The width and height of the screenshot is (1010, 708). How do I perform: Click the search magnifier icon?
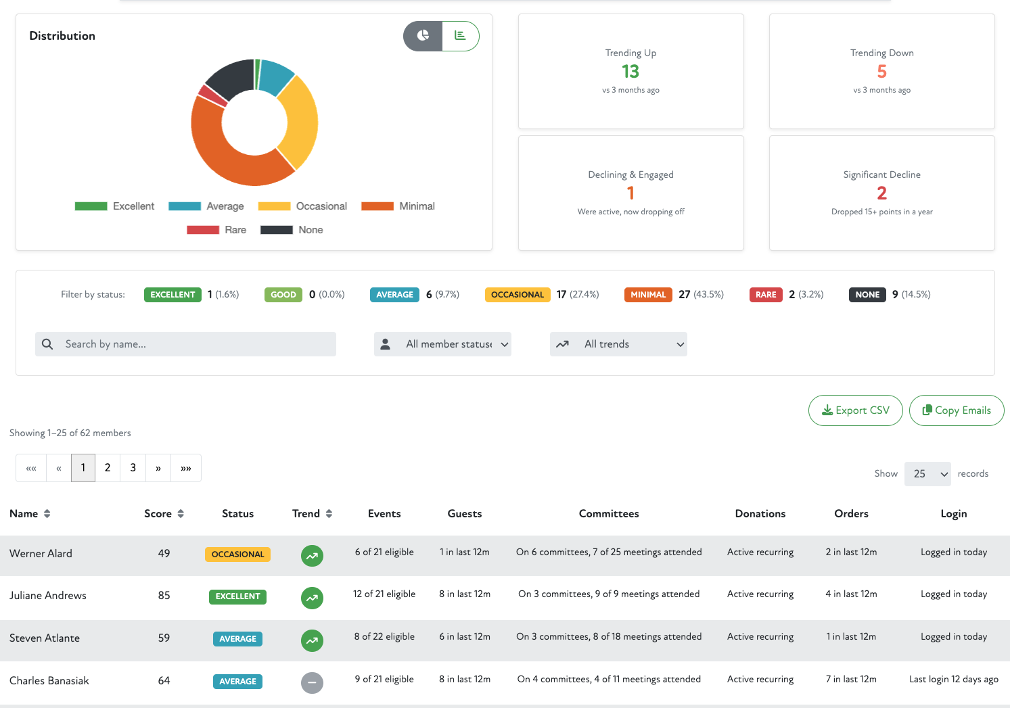[x=47, y=344]
